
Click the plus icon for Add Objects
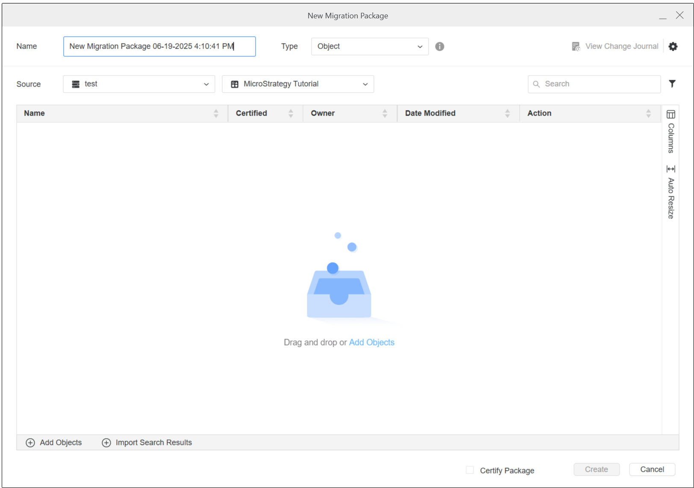30,443
